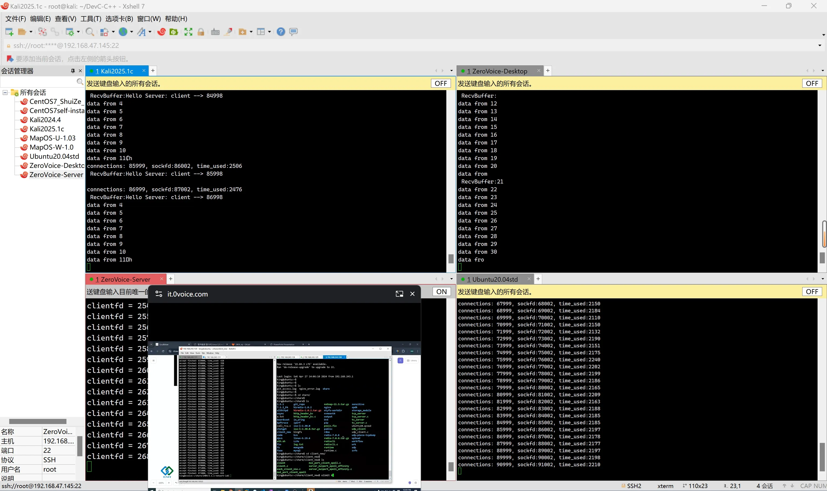Toggle ON switch in ZeroVoice-Server pane
The image size is (827, 491).
[x=441, y=291]
